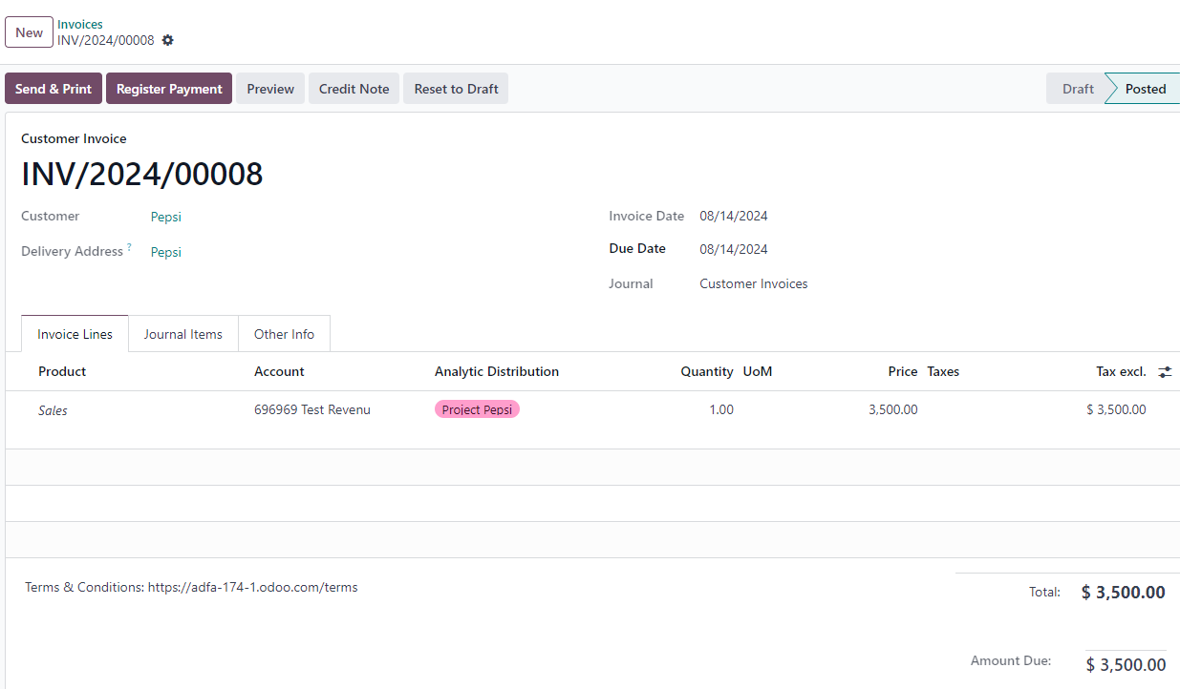Click the Product column header

[62, 371]
